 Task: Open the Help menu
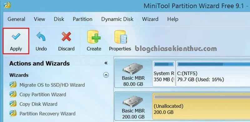tap(173, 19)
